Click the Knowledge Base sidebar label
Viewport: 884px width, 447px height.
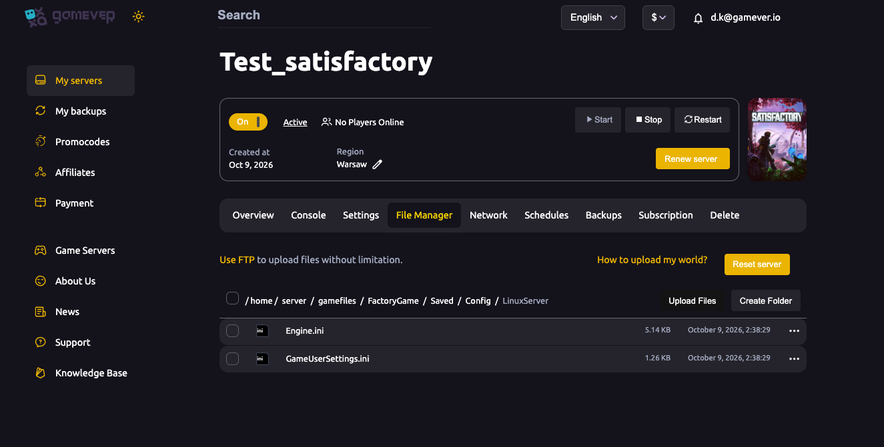tap(91, 373)
